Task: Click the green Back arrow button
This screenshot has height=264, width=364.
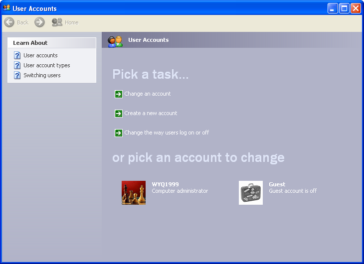Action: point(9,22)
